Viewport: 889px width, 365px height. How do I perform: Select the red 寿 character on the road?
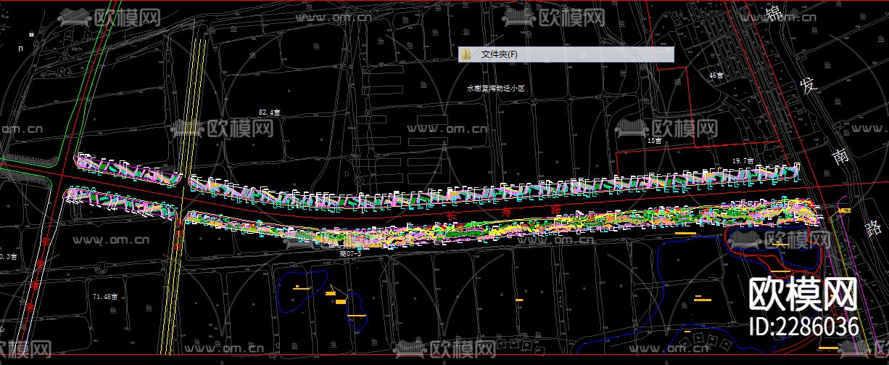506,213
